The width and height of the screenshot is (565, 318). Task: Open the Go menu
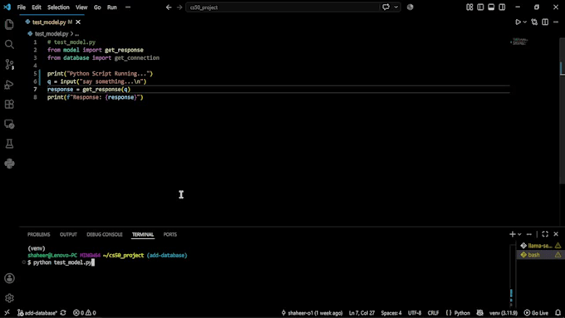[x=97, y=7]
